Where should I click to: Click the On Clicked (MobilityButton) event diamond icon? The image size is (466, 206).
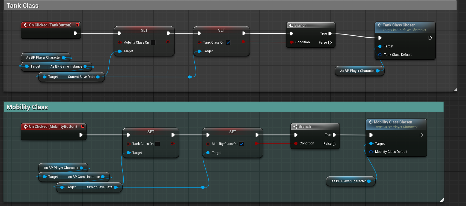click(x=26, y=126)
